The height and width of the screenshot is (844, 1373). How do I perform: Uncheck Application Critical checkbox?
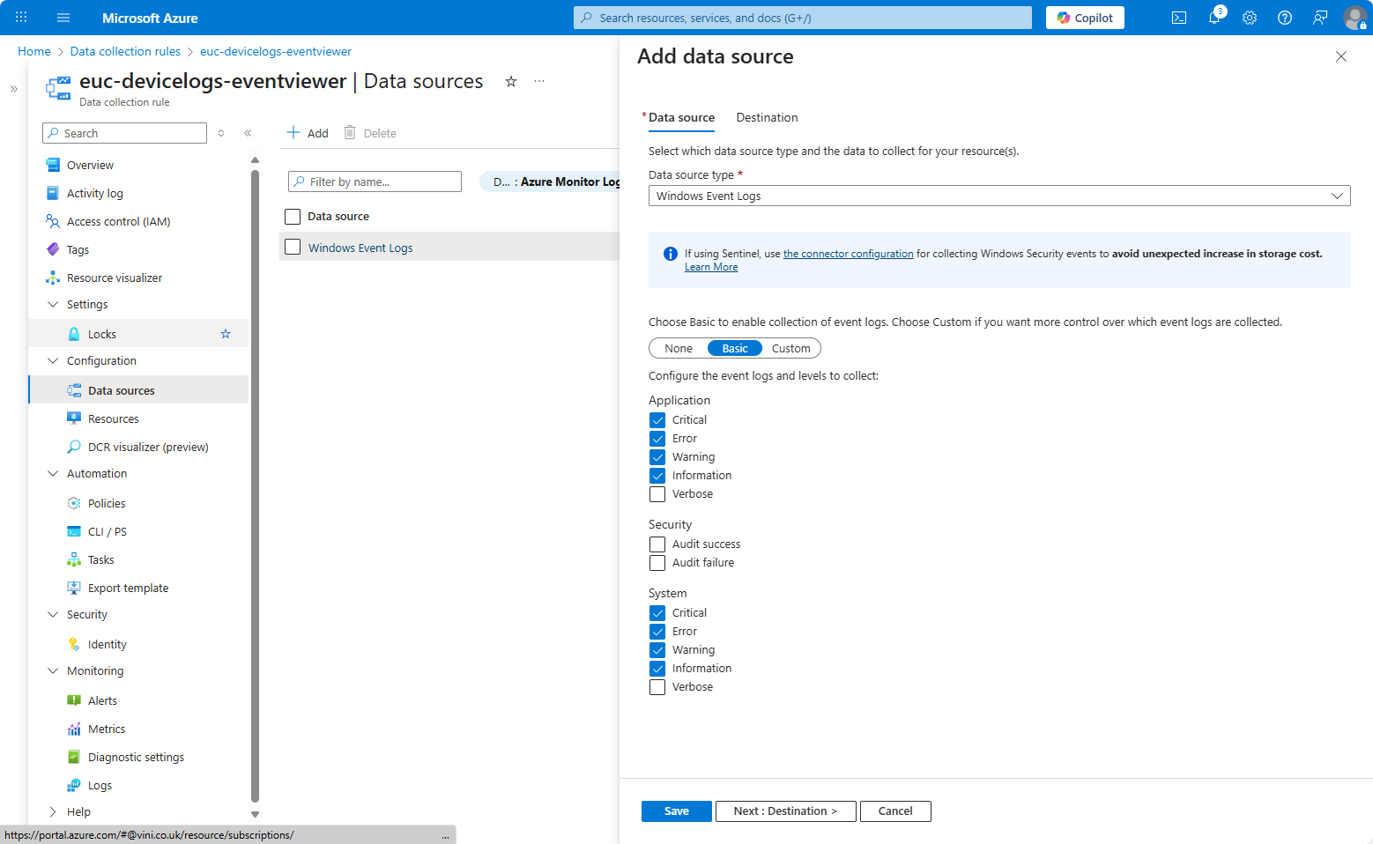point(657,420)
